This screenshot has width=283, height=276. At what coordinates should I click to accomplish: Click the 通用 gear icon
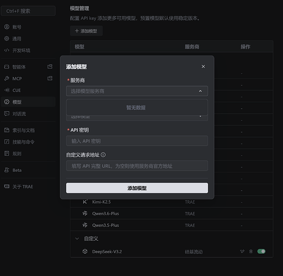7,39
